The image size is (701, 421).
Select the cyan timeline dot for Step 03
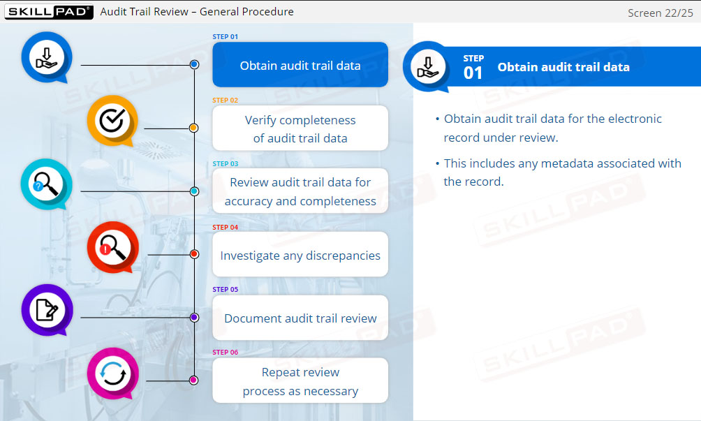pyautogui.click(x=193, y=191)
